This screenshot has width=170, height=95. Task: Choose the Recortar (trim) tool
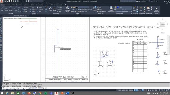click(x=40, y=7)
